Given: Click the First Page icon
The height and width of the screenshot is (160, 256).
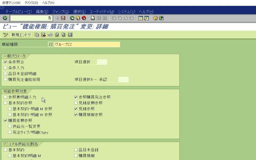Looking at the screenshot, I should 114,18.
